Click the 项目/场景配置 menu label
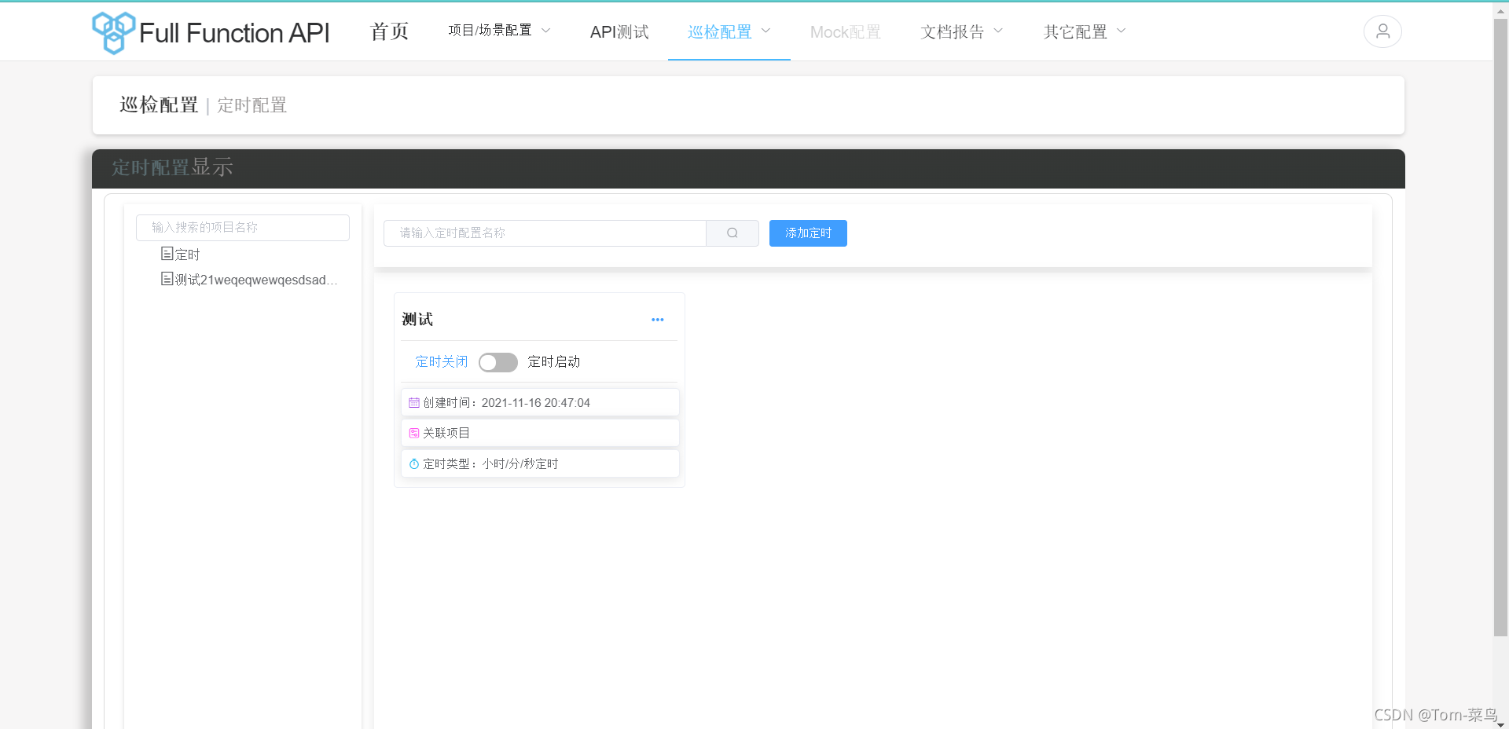Screen dimensions: 1509x729 (x=490, y=31)
